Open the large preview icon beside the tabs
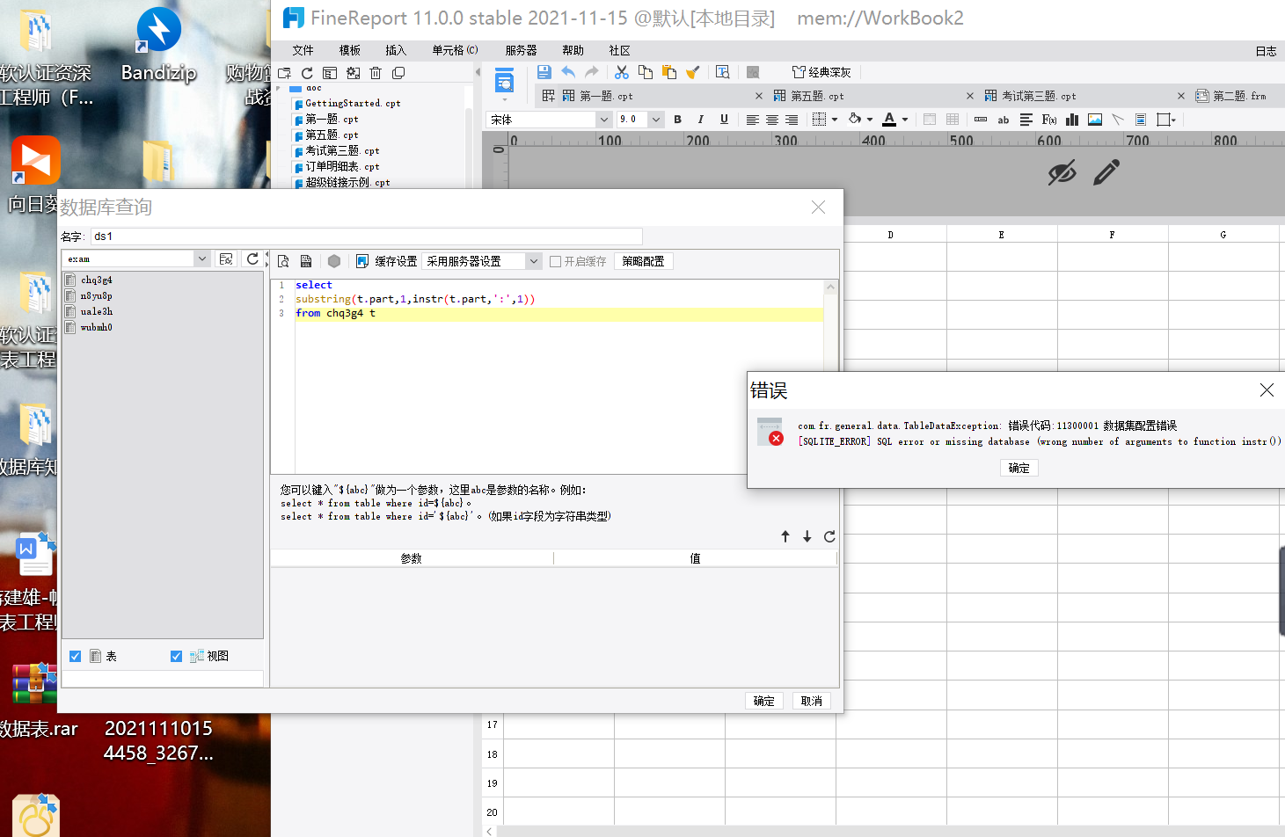1285x837 pixels. coord(504,82)
